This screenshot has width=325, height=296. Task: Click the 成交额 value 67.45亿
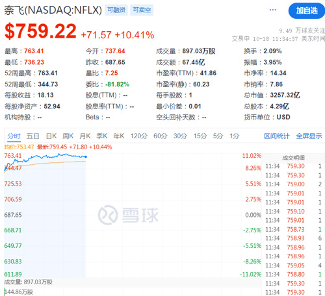194,62
